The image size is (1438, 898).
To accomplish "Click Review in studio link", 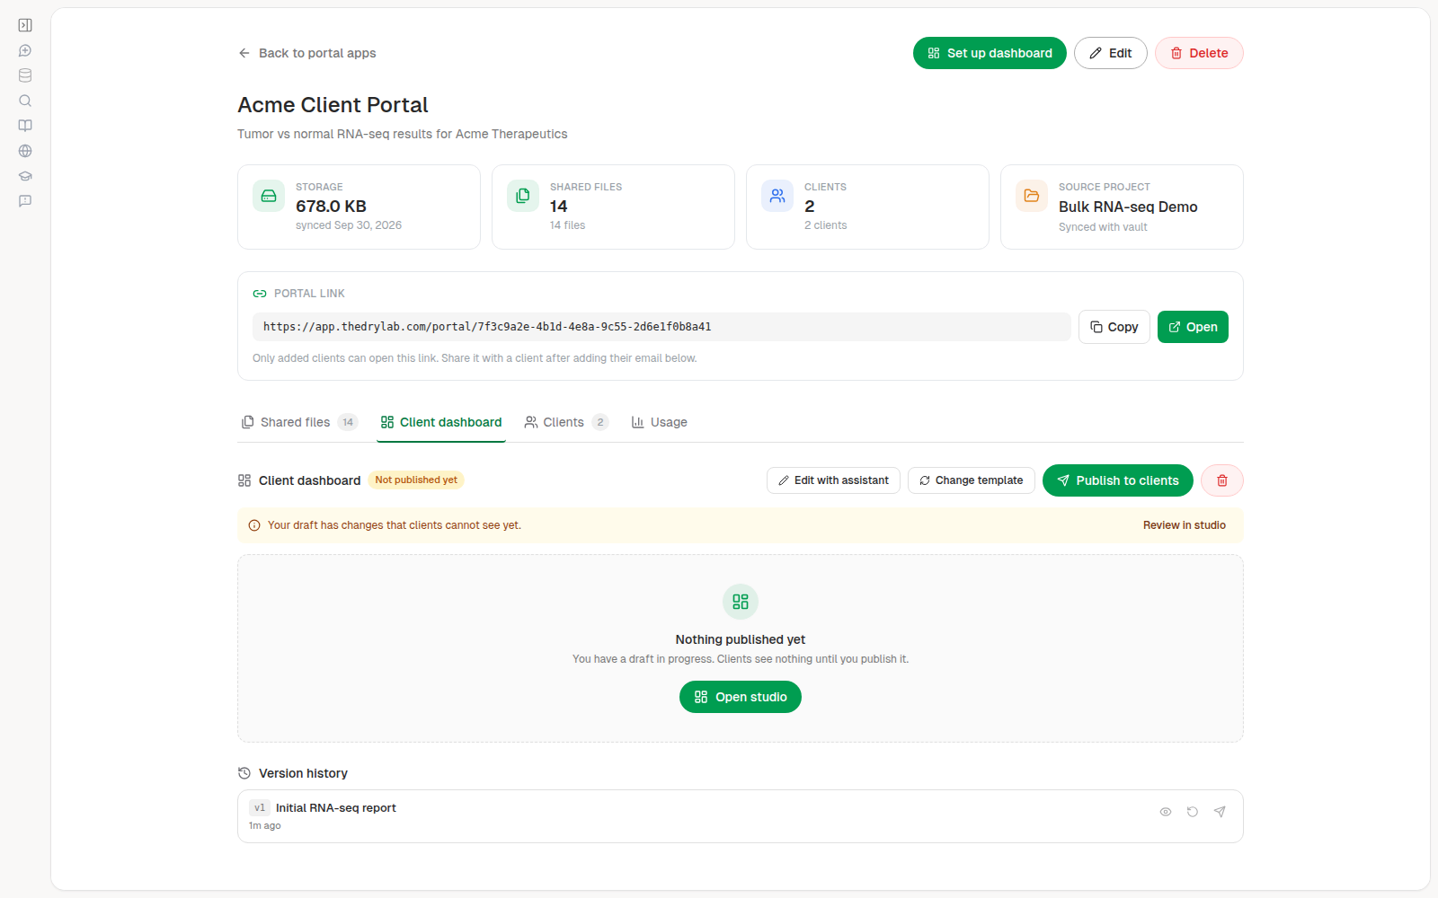I will pos(1185,525).
